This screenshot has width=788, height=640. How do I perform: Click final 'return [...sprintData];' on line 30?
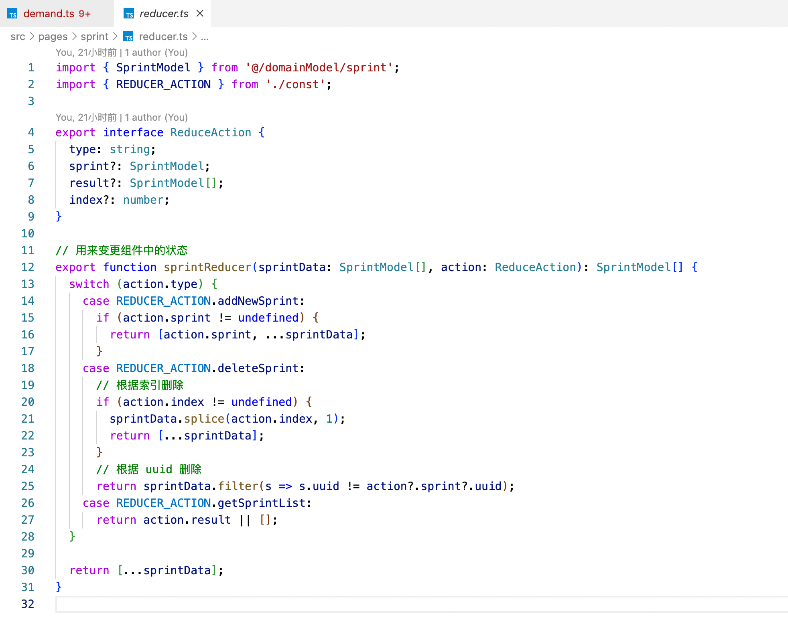[146, 570]
